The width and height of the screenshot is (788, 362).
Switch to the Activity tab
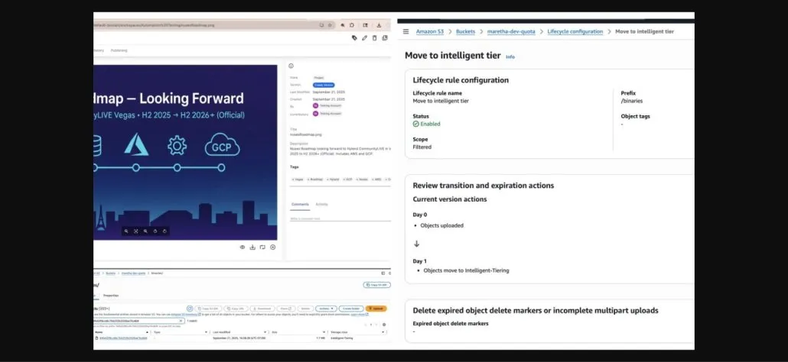(x=321, y=204)
